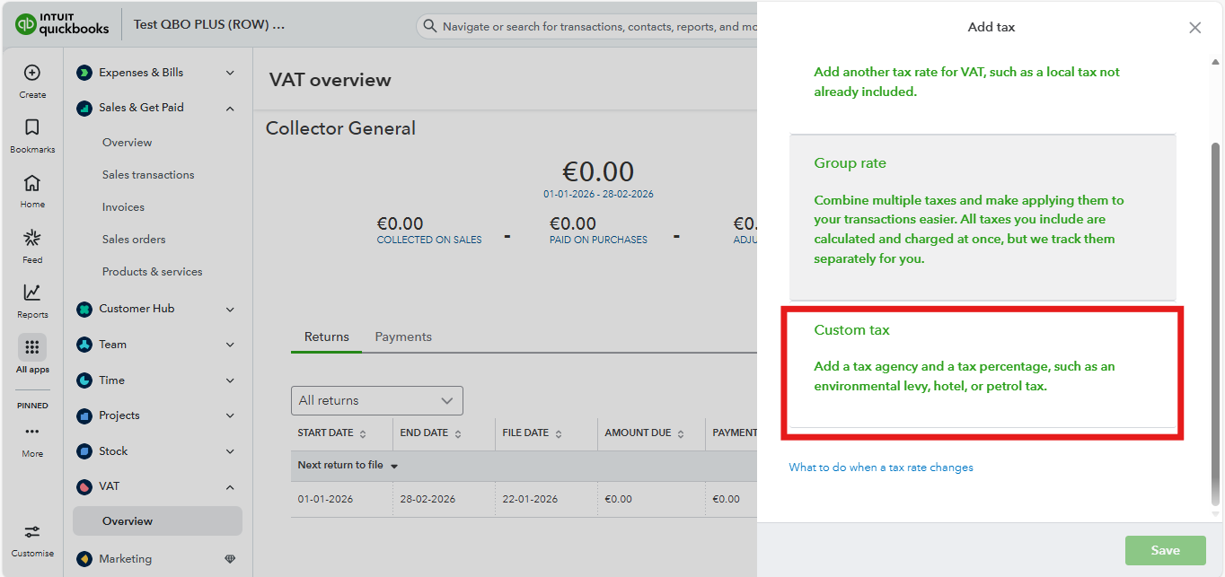Close the Add tax panel
Image resolution: width=1225 pixels, height=577 pixels.
tap(1194, 28)
